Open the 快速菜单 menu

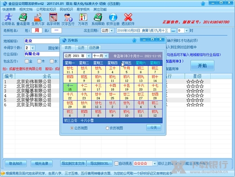(9, 9)
